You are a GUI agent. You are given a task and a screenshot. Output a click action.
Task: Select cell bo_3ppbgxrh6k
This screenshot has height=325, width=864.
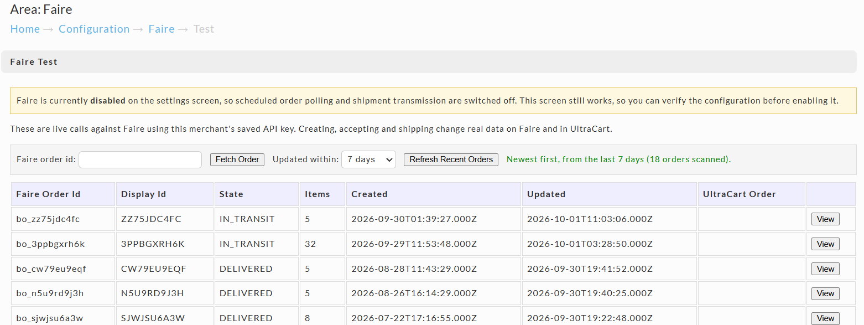point(63,244)
